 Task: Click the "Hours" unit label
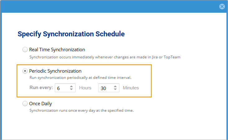coord(85,88)
